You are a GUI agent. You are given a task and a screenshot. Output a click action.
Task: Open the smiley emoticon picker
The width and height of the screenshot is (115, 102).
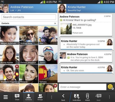coord(111,87)
